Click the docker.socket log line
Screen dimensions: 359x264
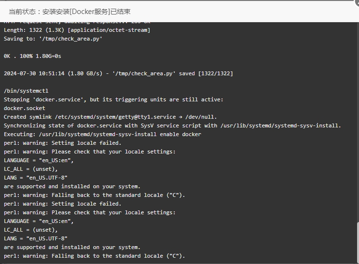pos(25,108)
